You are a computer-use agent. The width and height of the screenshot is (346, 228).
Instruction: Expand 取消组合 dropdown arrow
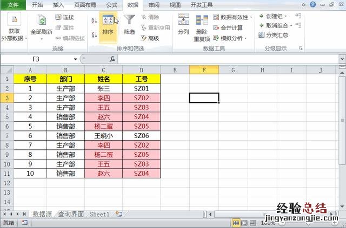coord(291,26)
